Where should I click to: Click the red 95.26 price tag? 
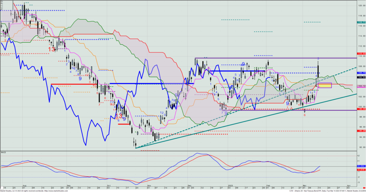[x=361, y=131]
